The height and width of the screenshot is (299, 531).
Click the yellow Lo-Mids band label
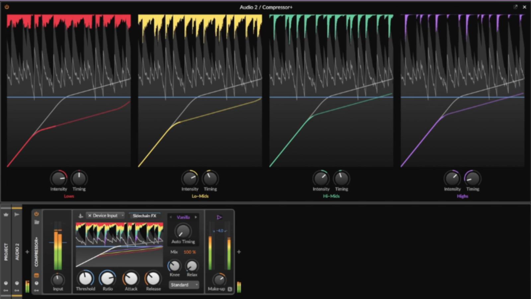click(200, 196)
